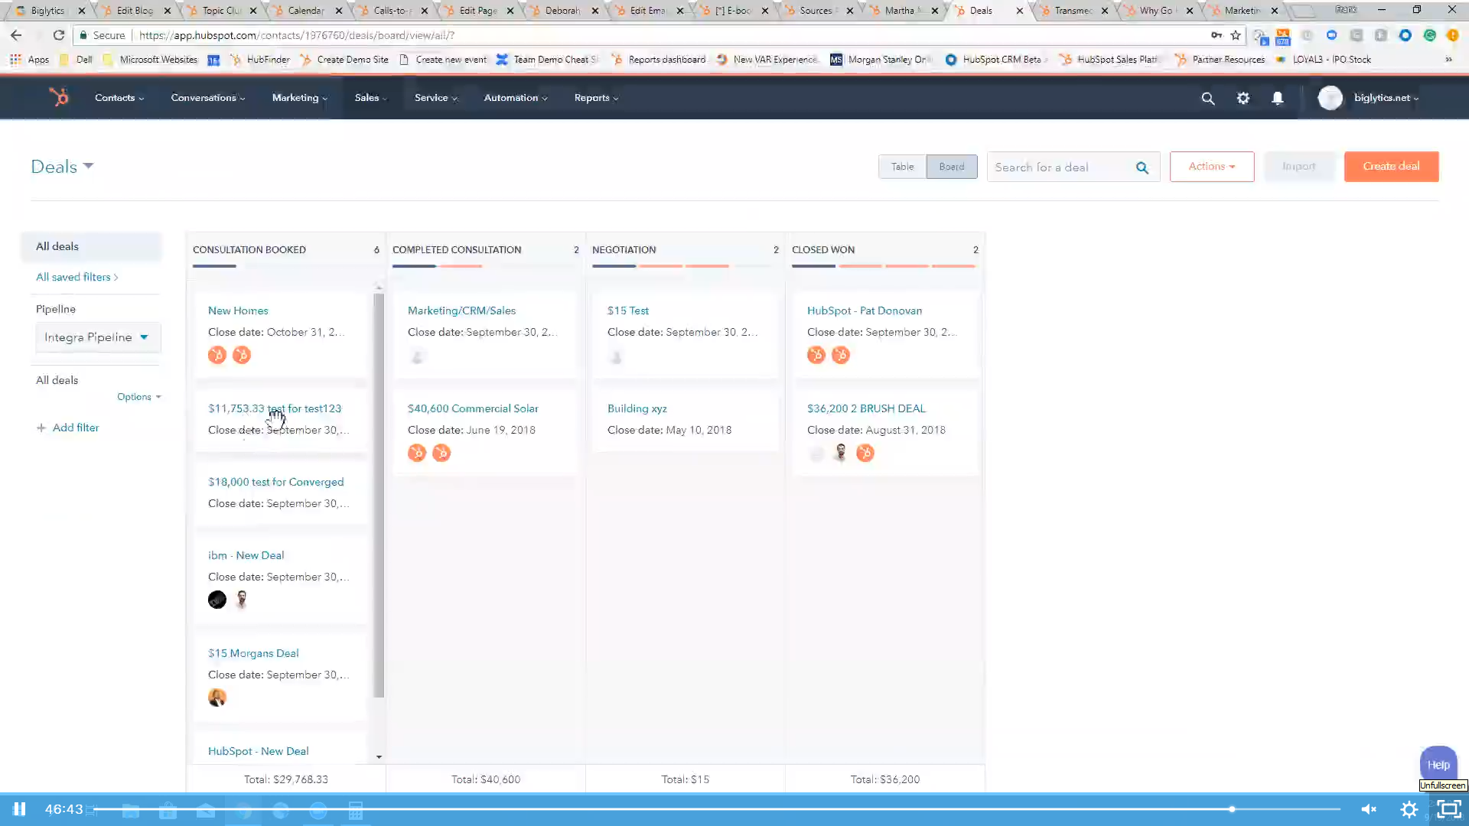
Task: Switch to Board view
Action: click(x=951, y=167)
